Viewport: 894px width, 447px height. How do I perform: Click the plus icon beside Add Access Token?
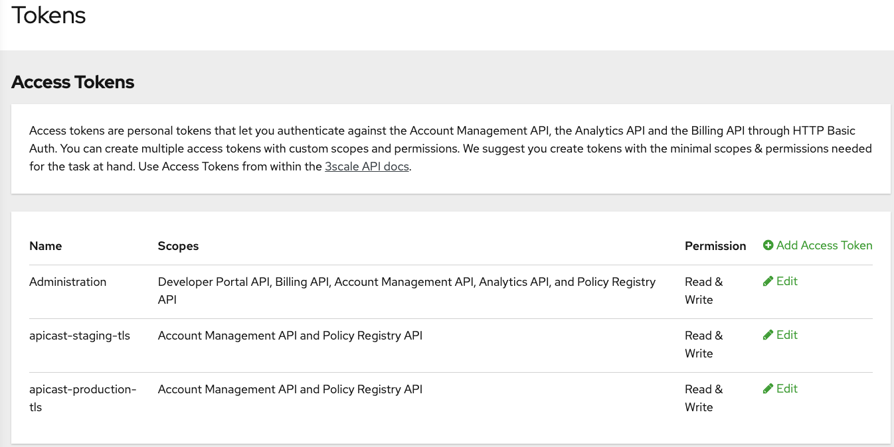point(768,245)
